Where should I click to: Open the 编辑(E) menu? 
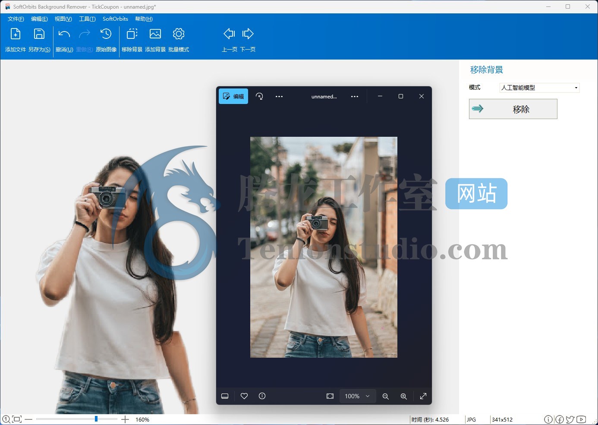pyautogui.click(x=39, y=19)
